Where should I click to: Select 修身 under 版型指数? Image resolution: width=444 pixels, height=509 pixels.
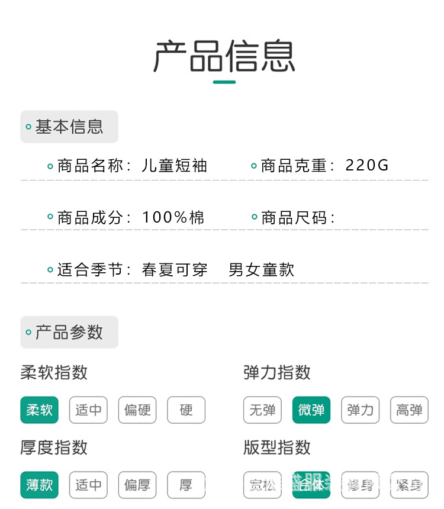pyautogui.click(x=360, y=485)
